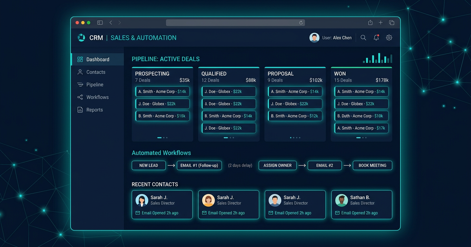The height and width of the screenshot is (247, 471).
Task: Click the NEW LEAD workflow step
Action: [149, 165]
